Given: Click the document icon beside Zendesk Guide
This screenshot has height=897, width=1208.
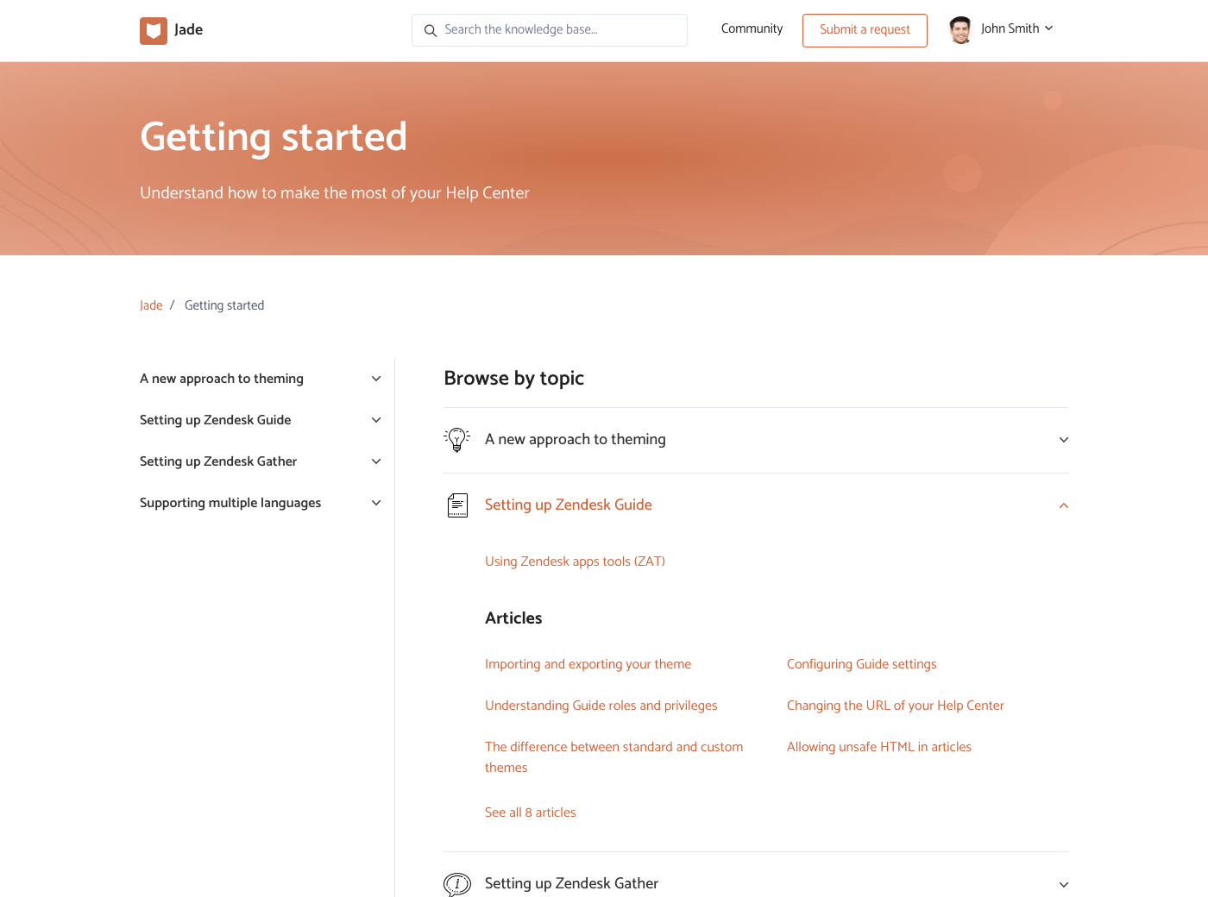Looking at the screenshot, I should pos(457,505).
